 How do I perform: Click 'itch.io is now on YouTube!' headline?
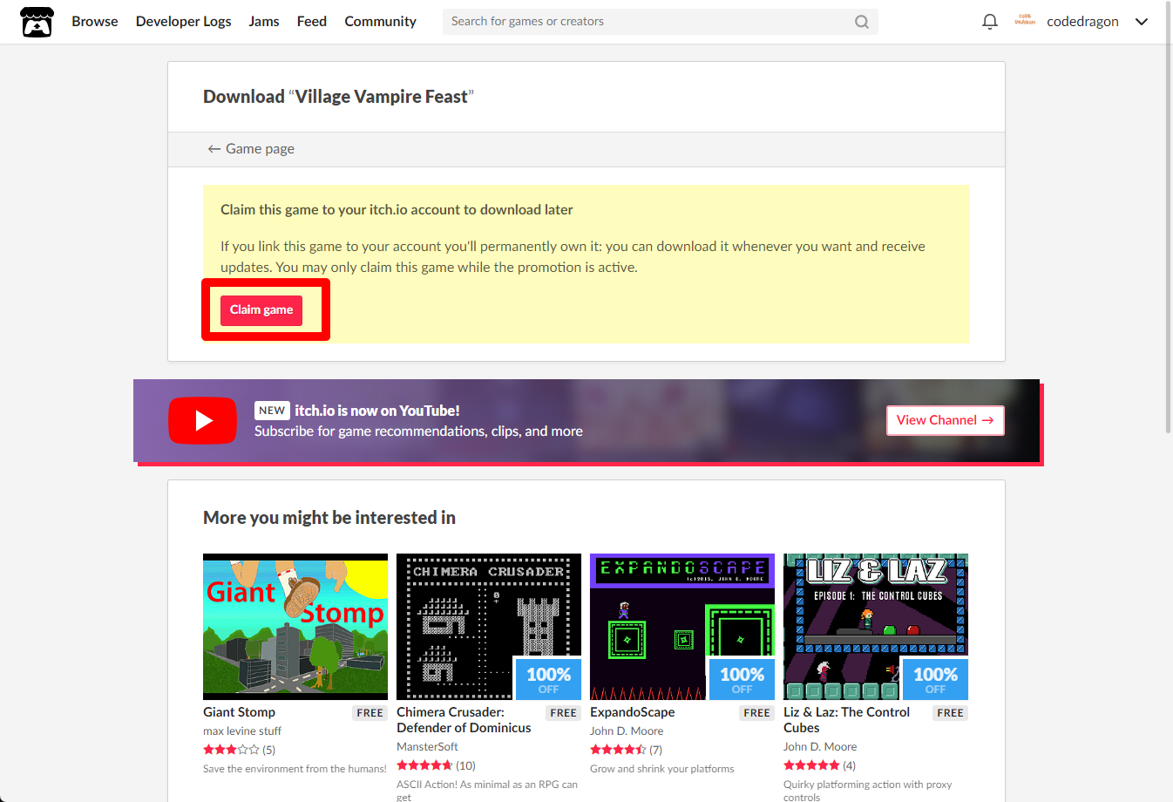(377, 411)
